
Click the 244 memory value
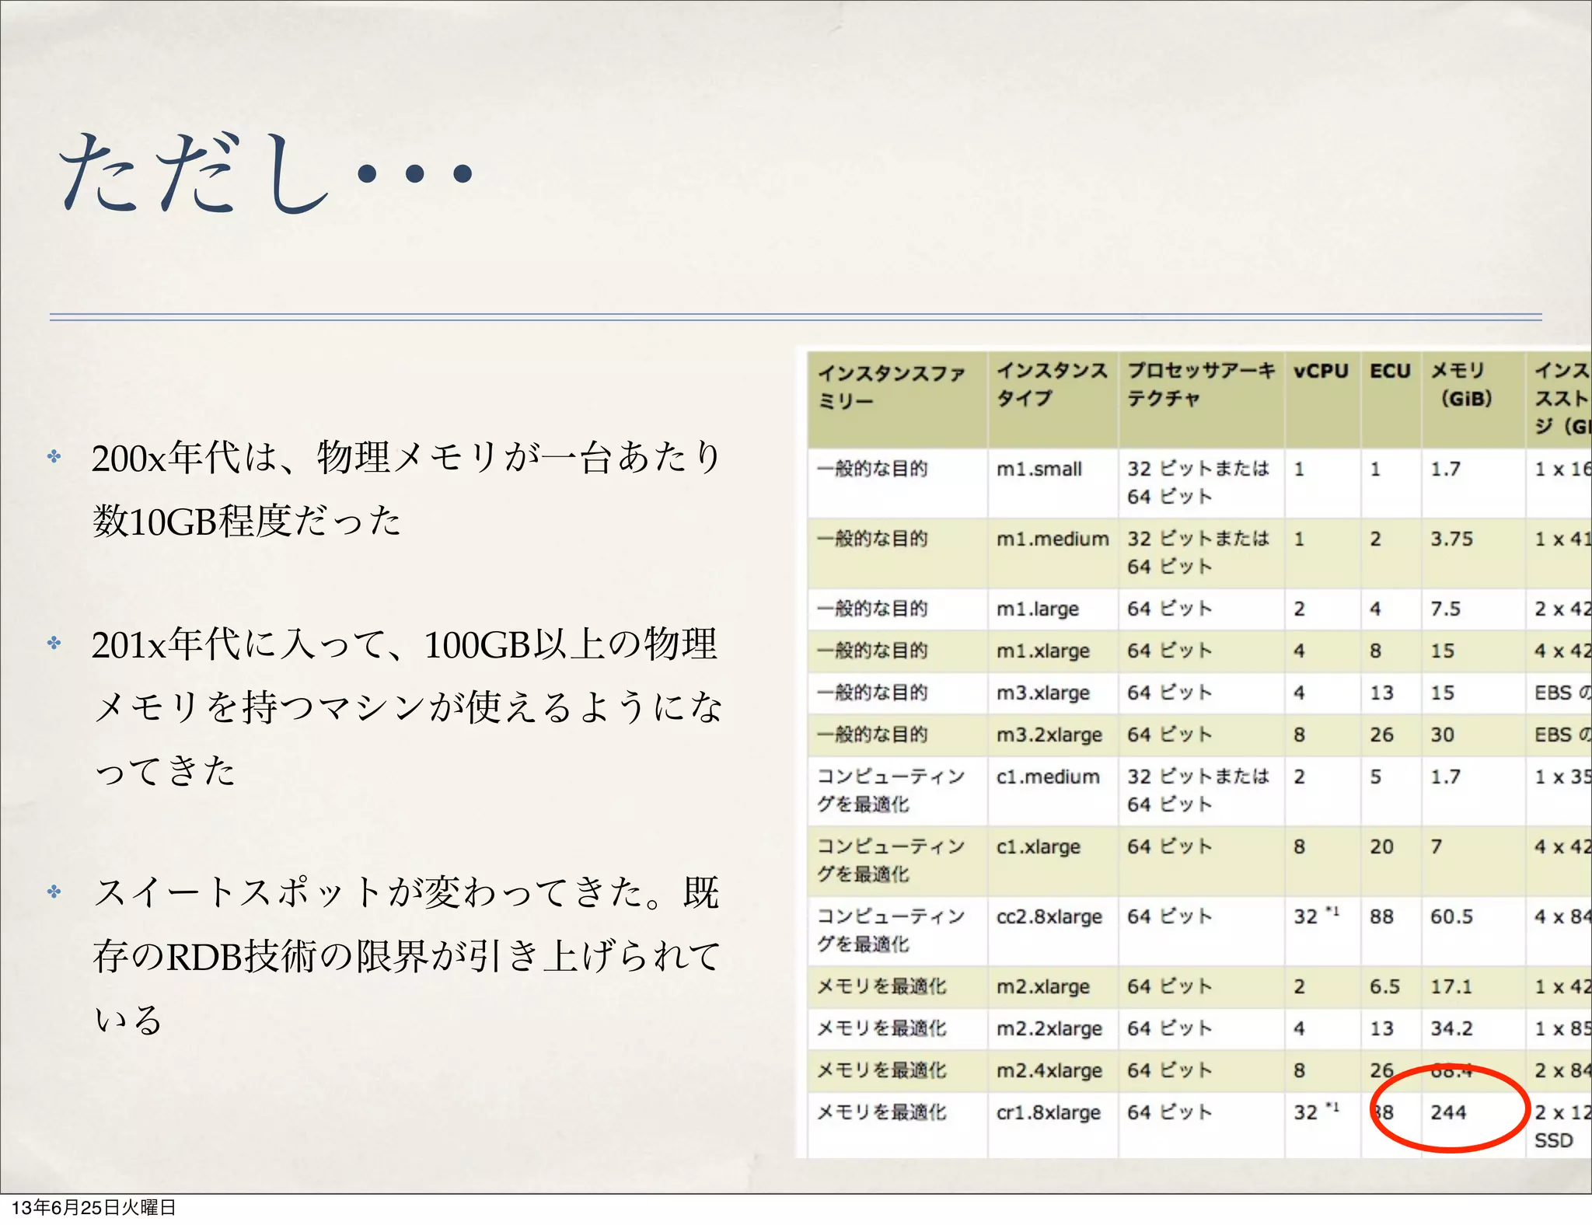point(1448,1112)
